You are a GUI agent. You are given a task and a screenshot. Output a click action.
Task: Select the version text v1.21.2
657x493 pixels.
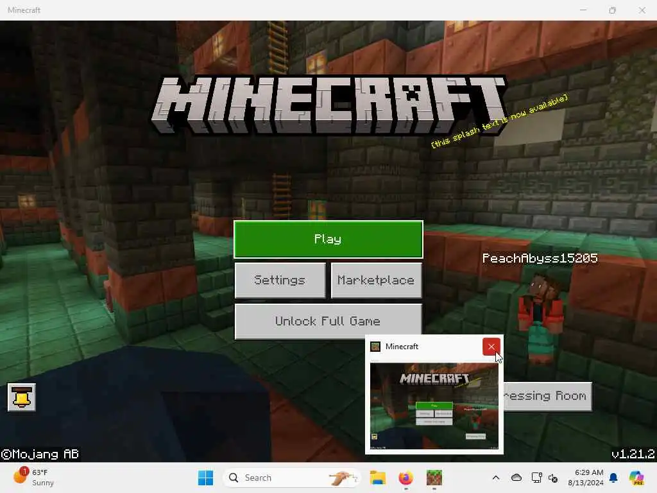point(633,454)
